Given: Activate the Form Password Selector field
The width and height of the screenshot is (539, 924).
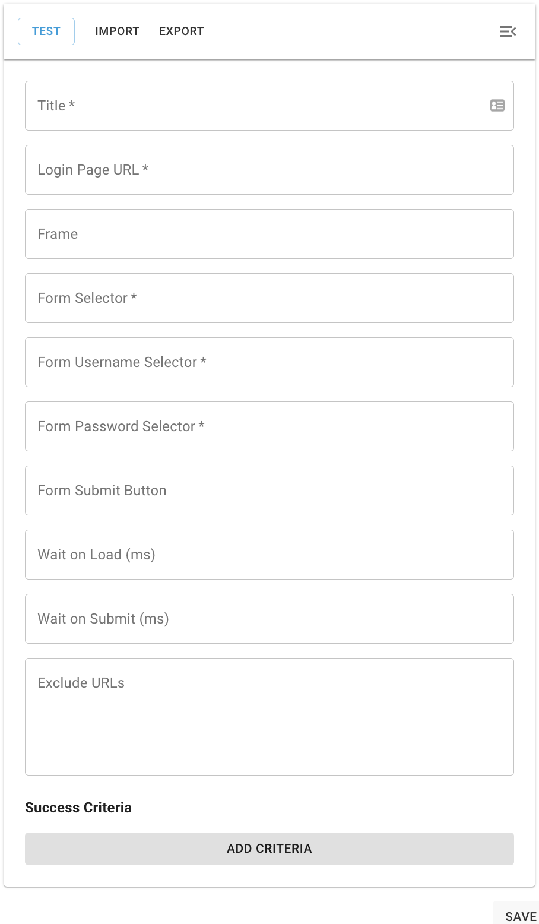Looking at the screenshot, I should (x=269, y=426).
